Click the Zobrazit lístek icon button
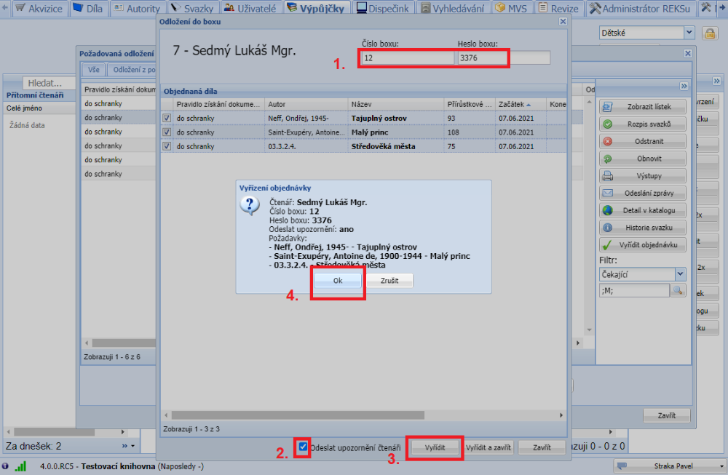This screenshot has width=728, height=475. click(608, 106)
